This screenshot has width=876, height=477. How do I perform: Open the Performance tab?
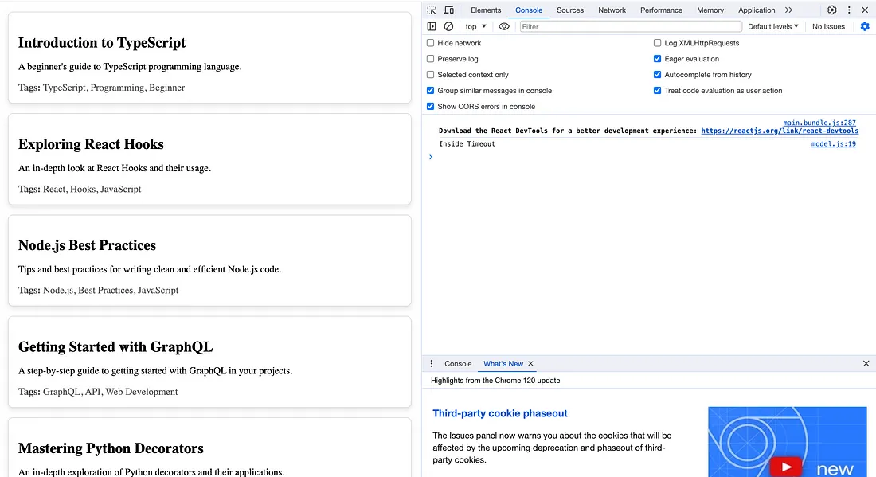coord(661,10)
